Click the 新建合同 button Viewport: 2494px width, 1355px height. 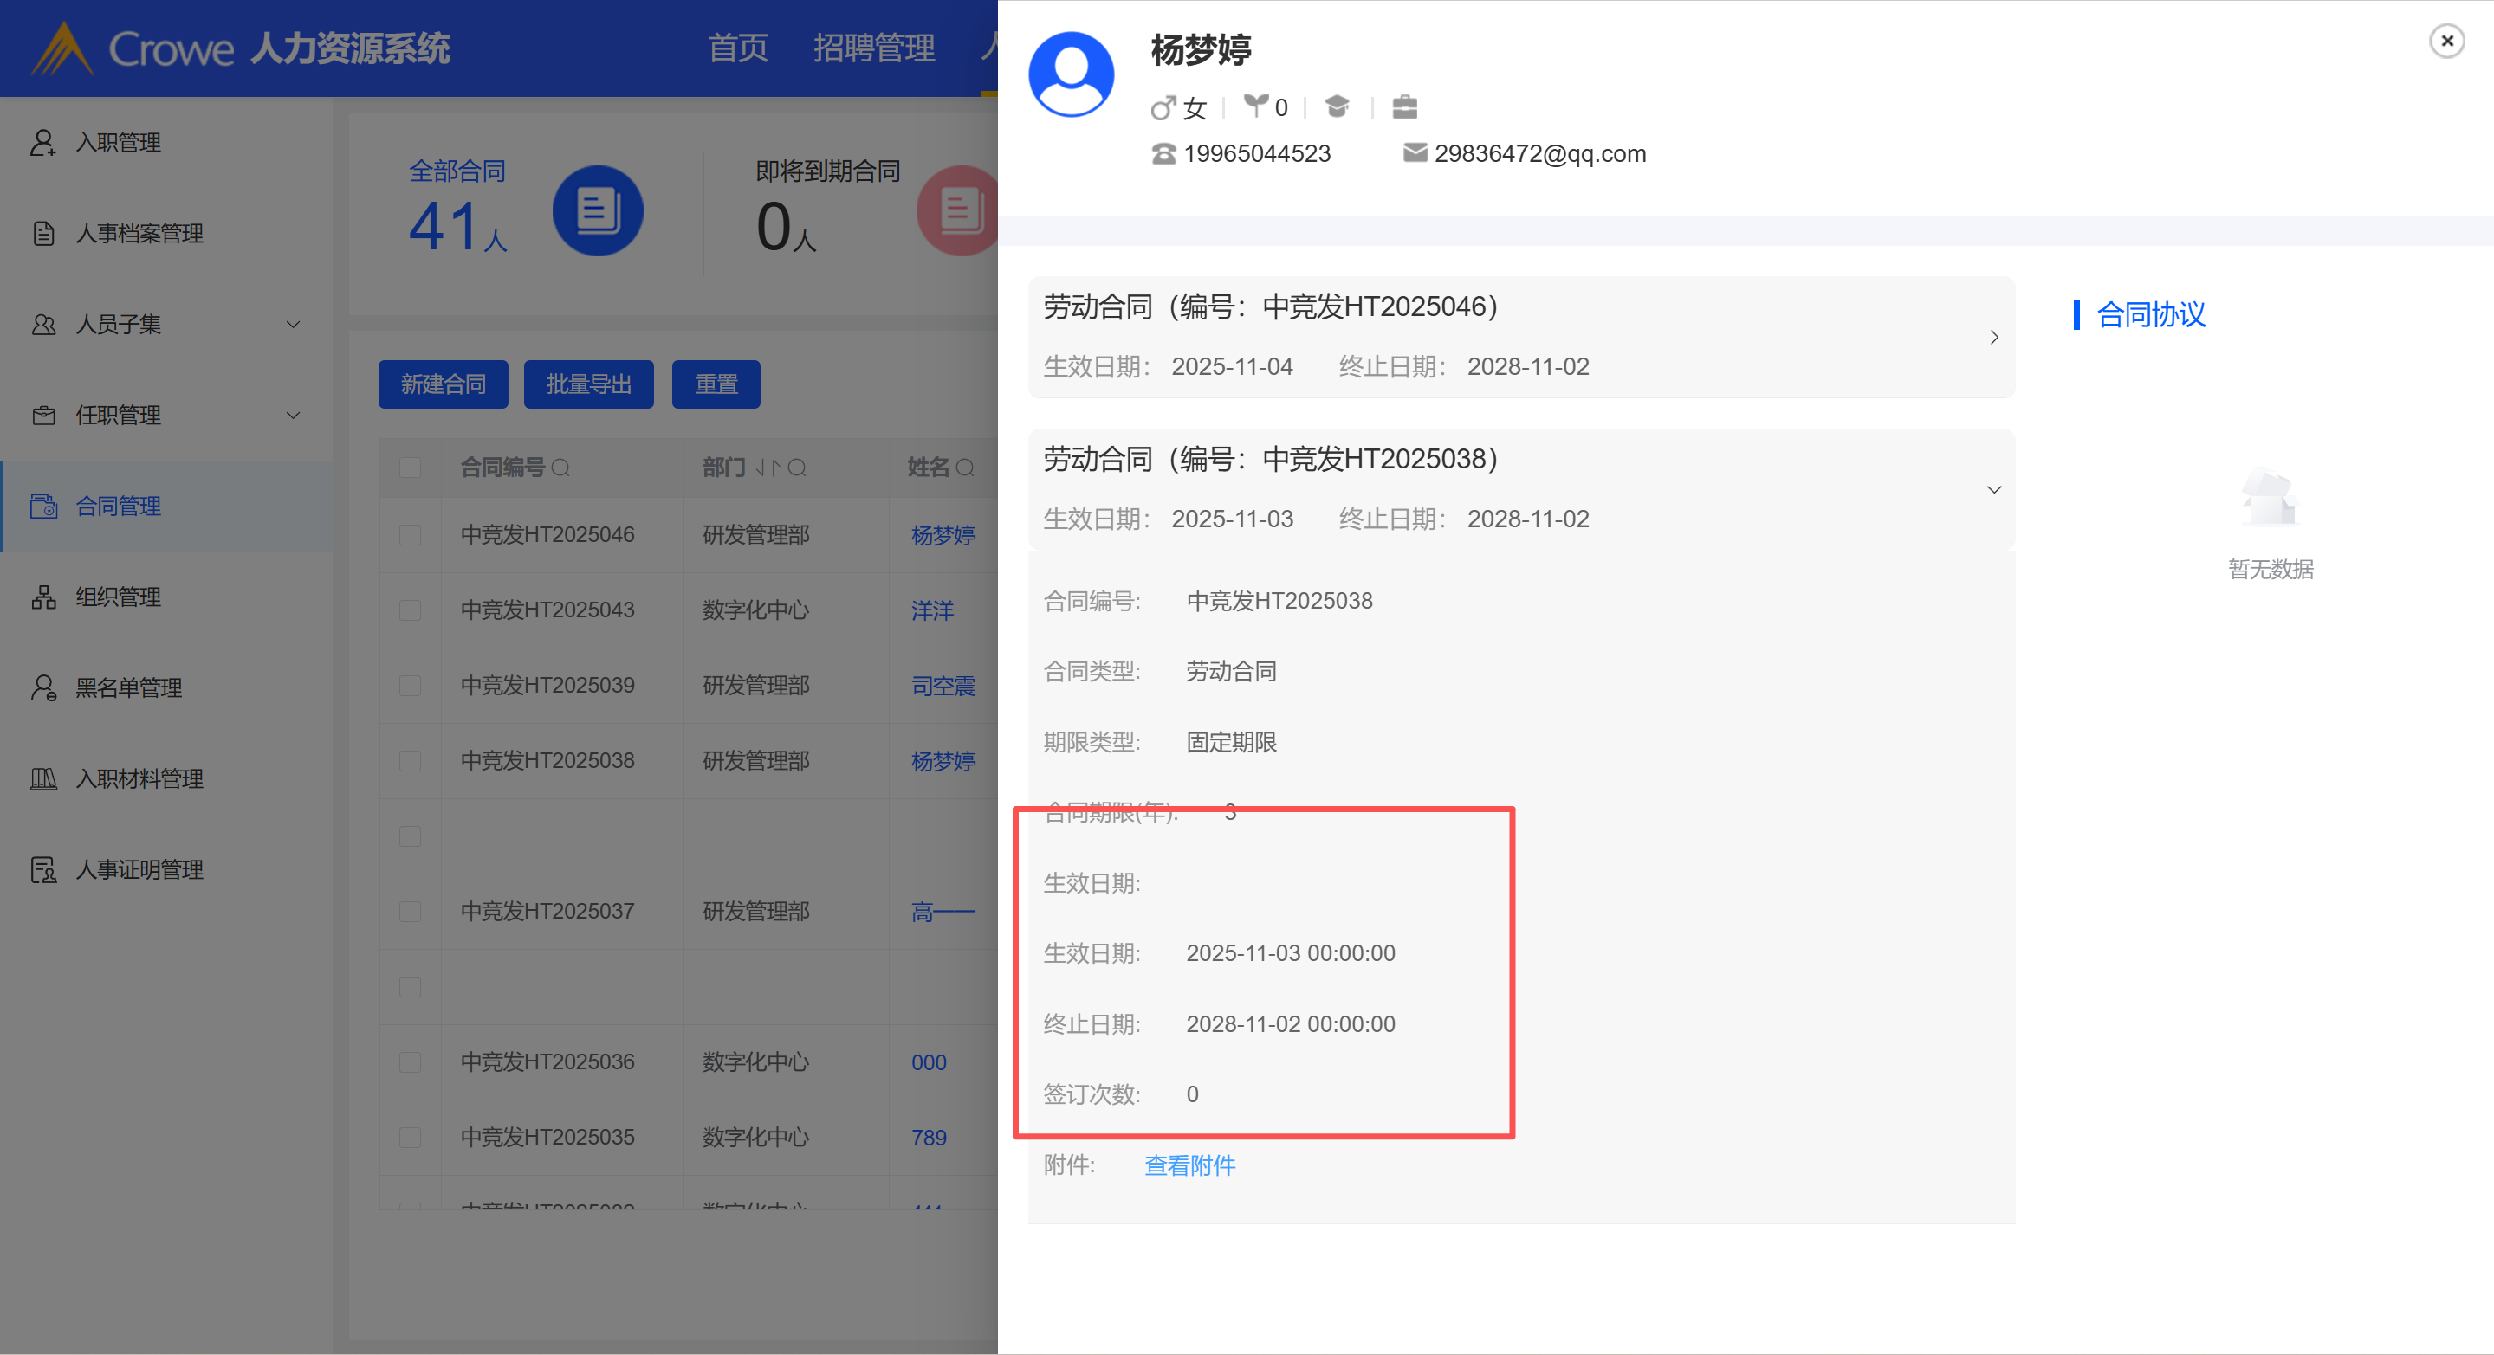click(443, 384)
